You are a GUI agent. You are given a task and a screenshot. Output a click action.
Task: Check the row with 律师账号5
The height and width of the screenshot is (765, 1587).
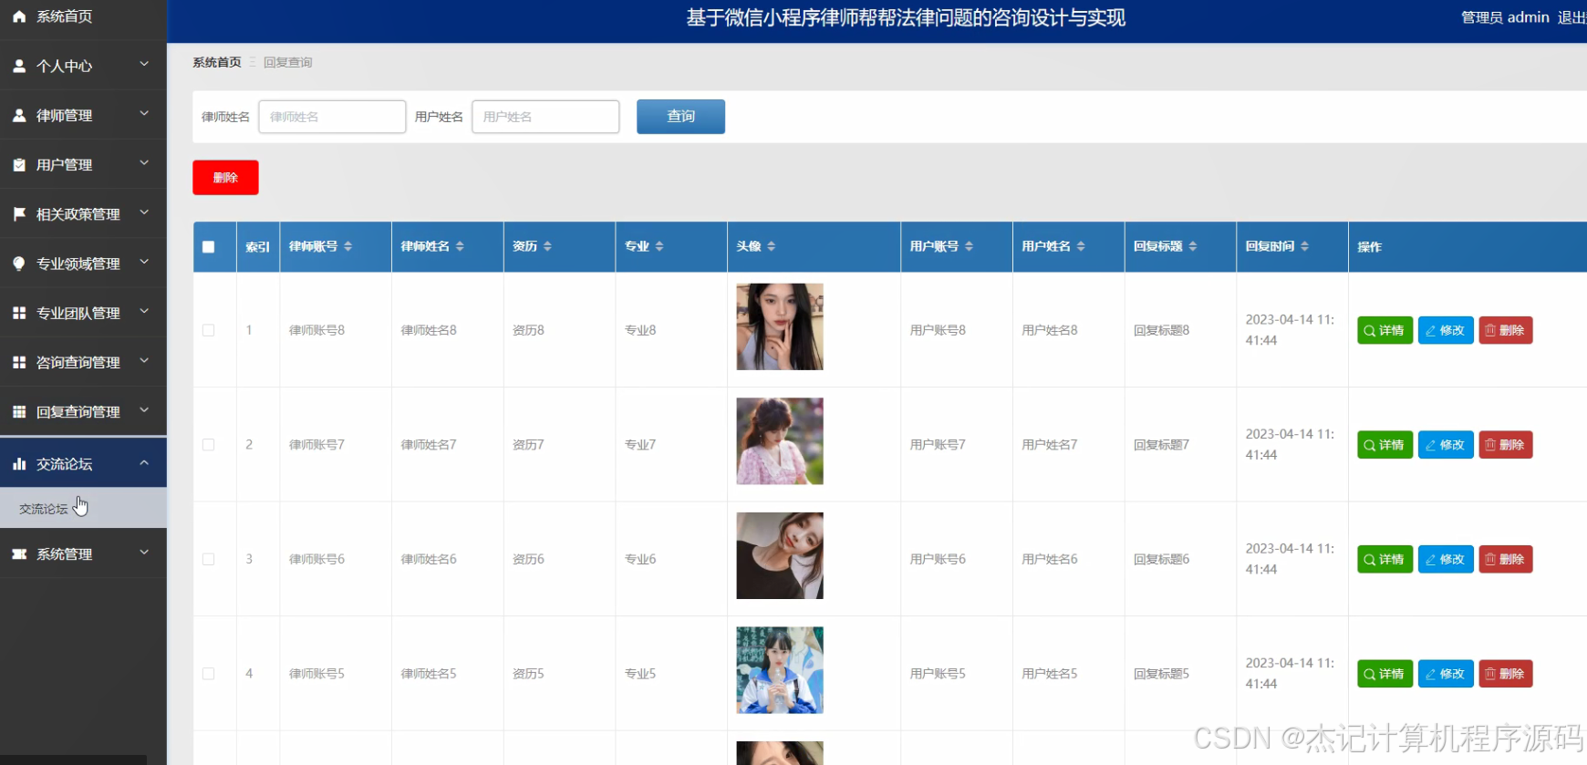pos(209,674)
